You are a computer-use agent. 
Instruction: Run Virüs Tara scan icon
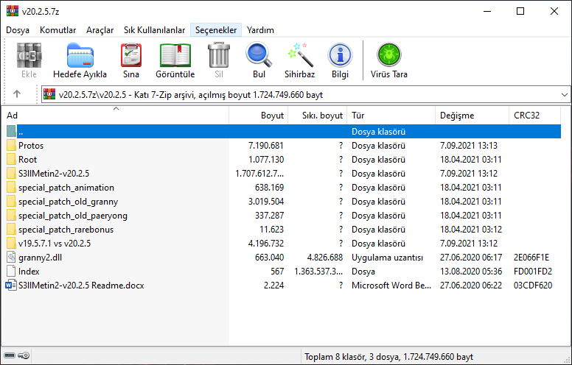[x=389, y=55]
